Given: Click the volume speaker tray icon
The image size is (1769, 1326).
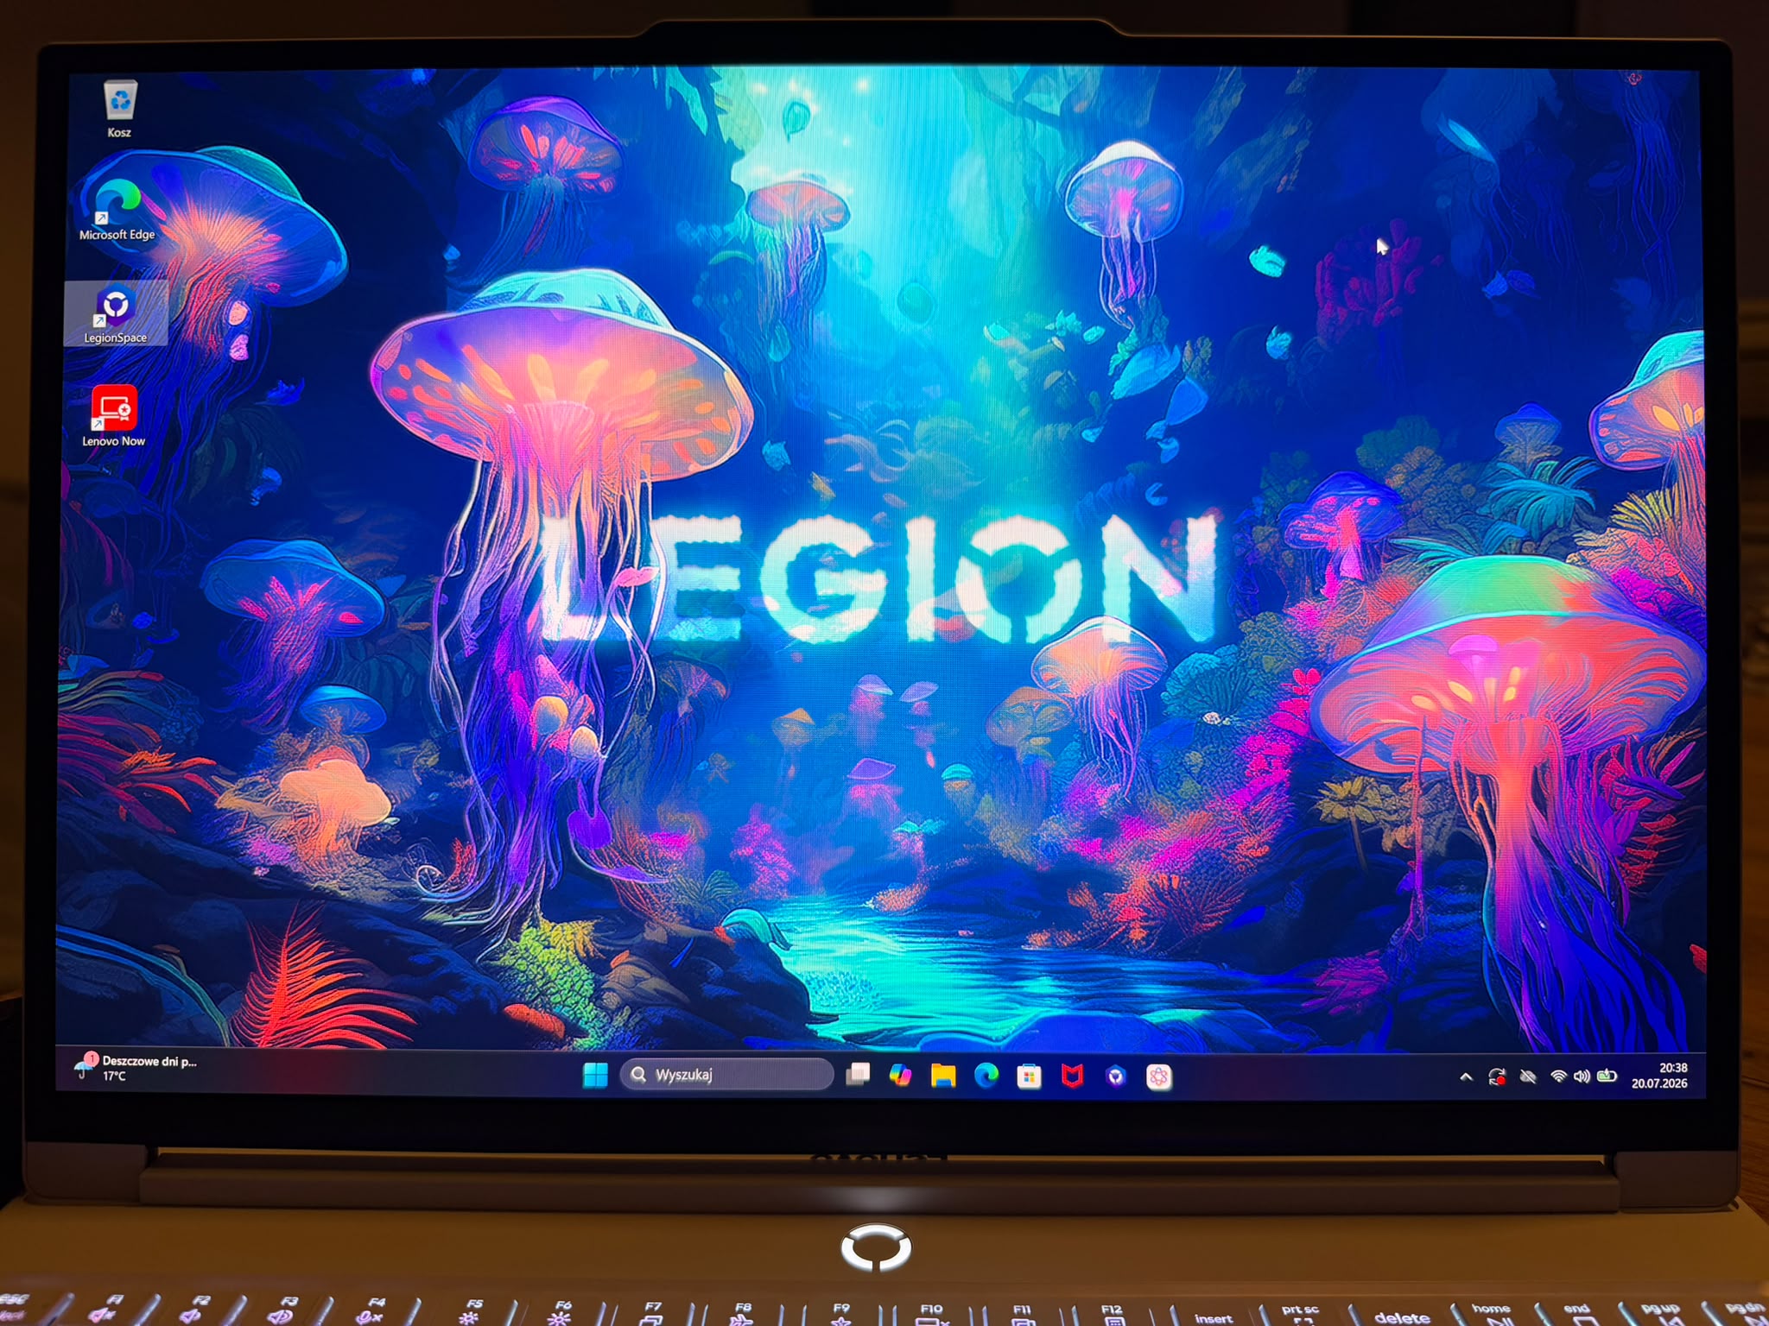Looking at the screenshot, I should coord(1582,1077).
